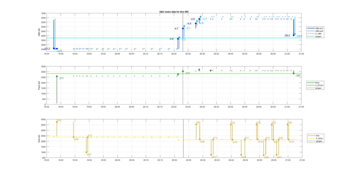This screenshot has height=177, width=358.
Task: Click the "2600" tick on the VBD axis
Action: [x=43, y=31]
